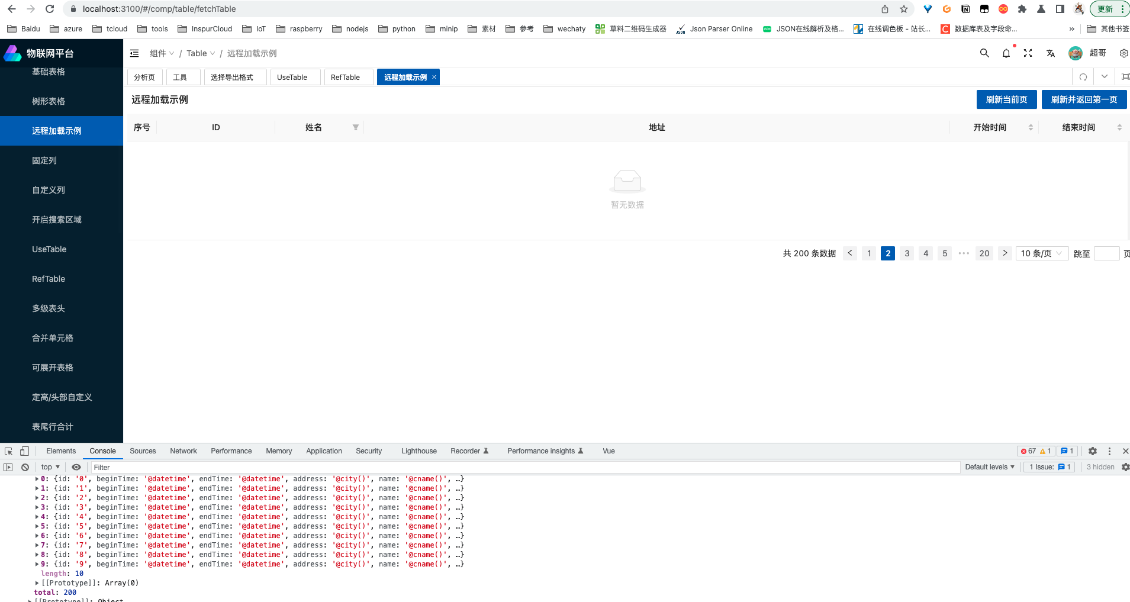Open the DevTools Vue tab
The image size is (1130, 602).
click(609, 451)
